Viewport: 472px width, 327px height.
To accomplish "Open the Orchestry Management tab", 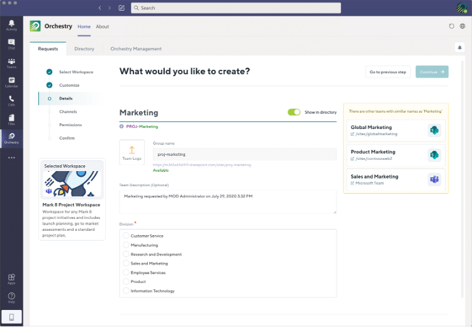I will tap(136, 48).
